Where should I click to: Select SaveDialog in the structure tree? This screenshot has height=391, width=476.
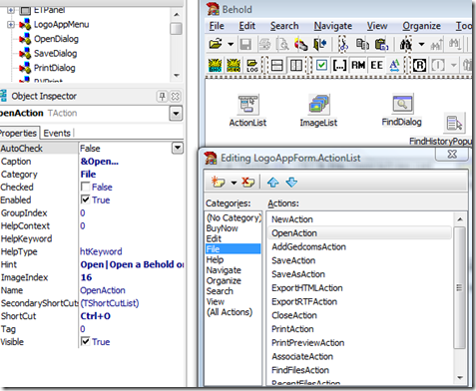pos(56,53)
